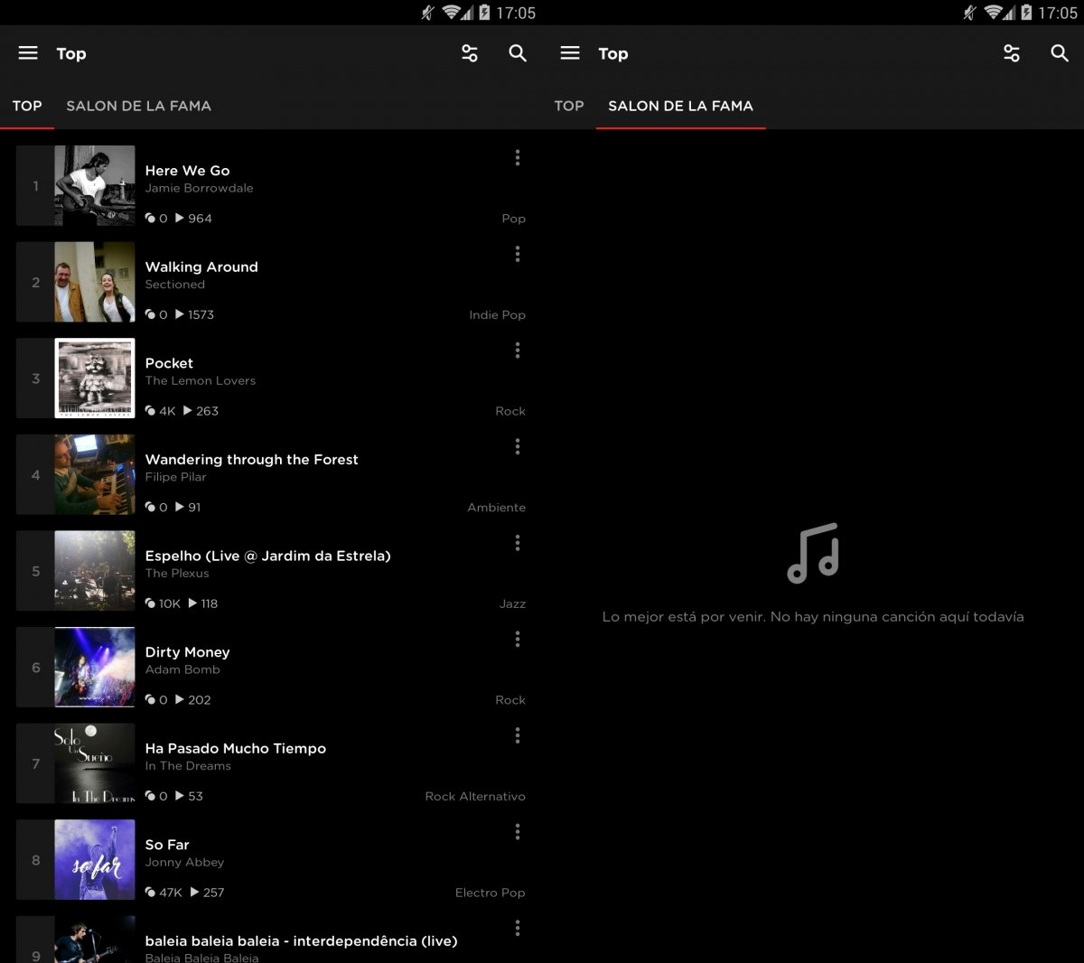Open the hamburger menu in the left screen

pos(28,53)
